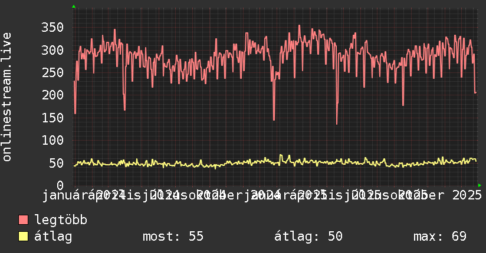Click the yellow átlag legend swatch
486x253 pixels.
23,237
